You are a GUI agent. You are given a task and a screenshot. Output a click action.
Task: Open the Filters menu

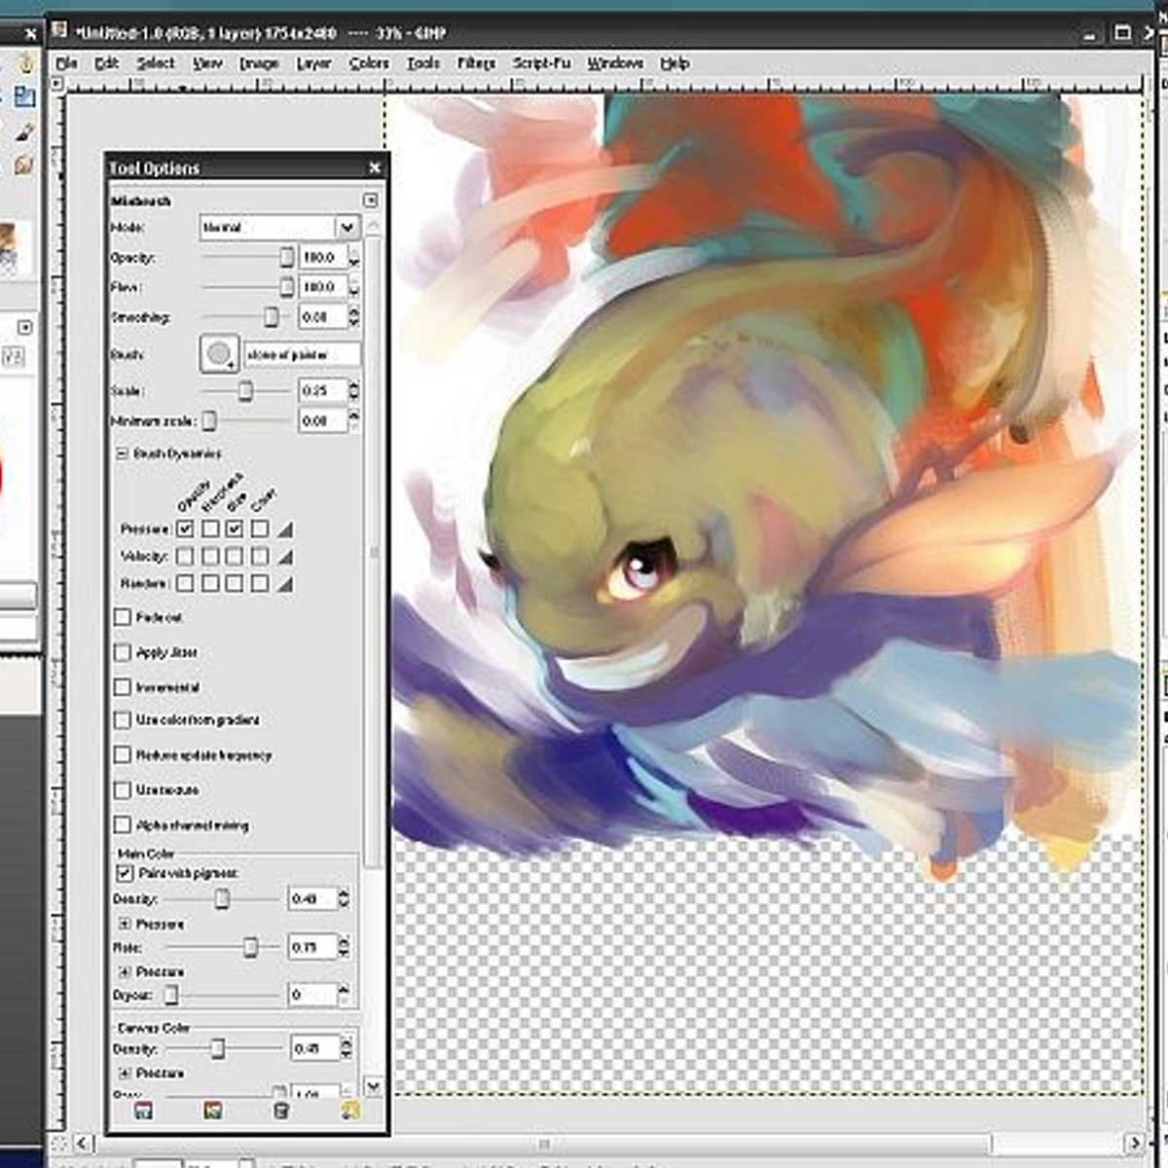click(x=476, y=63)
